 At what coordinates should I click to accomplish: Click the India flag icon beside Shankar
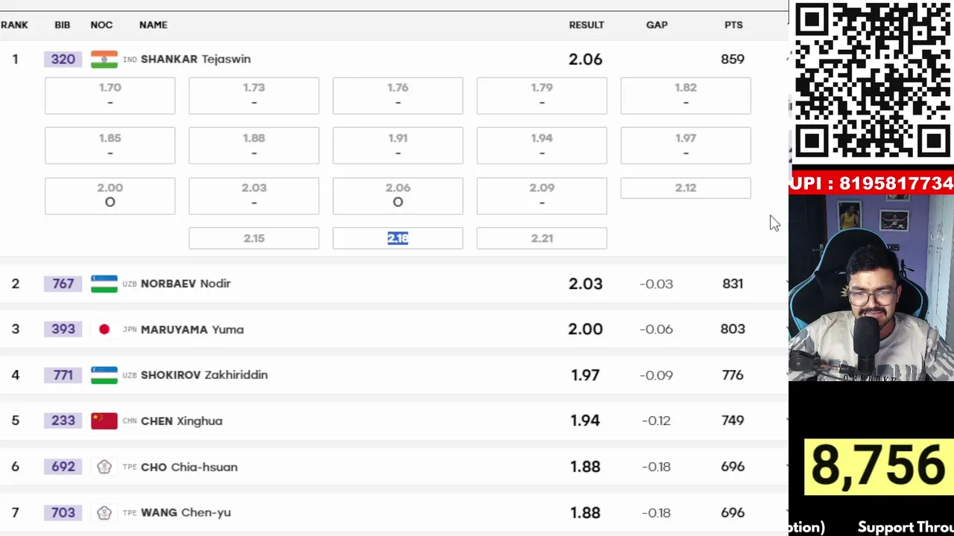click(x=104, y=59)
